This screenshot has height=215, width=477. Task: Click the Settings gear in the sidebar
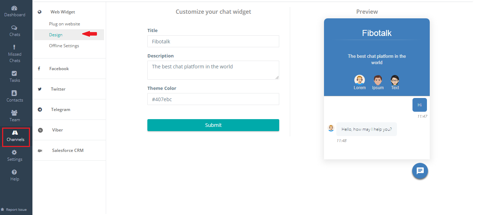pyautogui.click(x=14, y=152)
